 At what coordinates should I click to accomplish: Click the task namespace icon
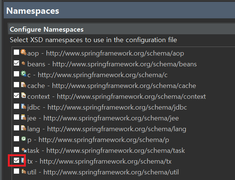tap(24, 150)
